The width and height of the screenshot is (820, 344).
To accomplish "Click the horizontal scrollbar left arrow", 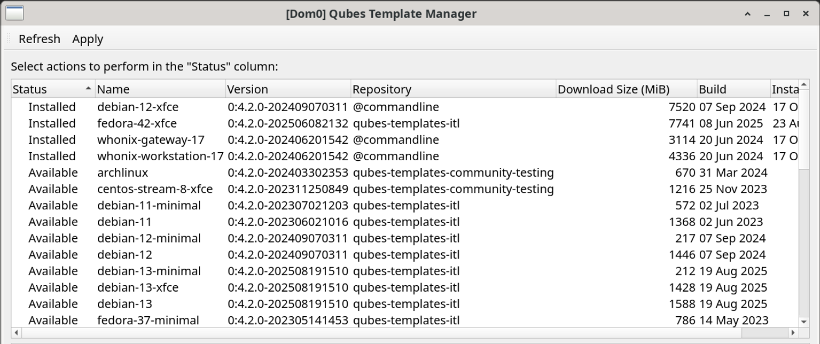I will pos(16,332).
